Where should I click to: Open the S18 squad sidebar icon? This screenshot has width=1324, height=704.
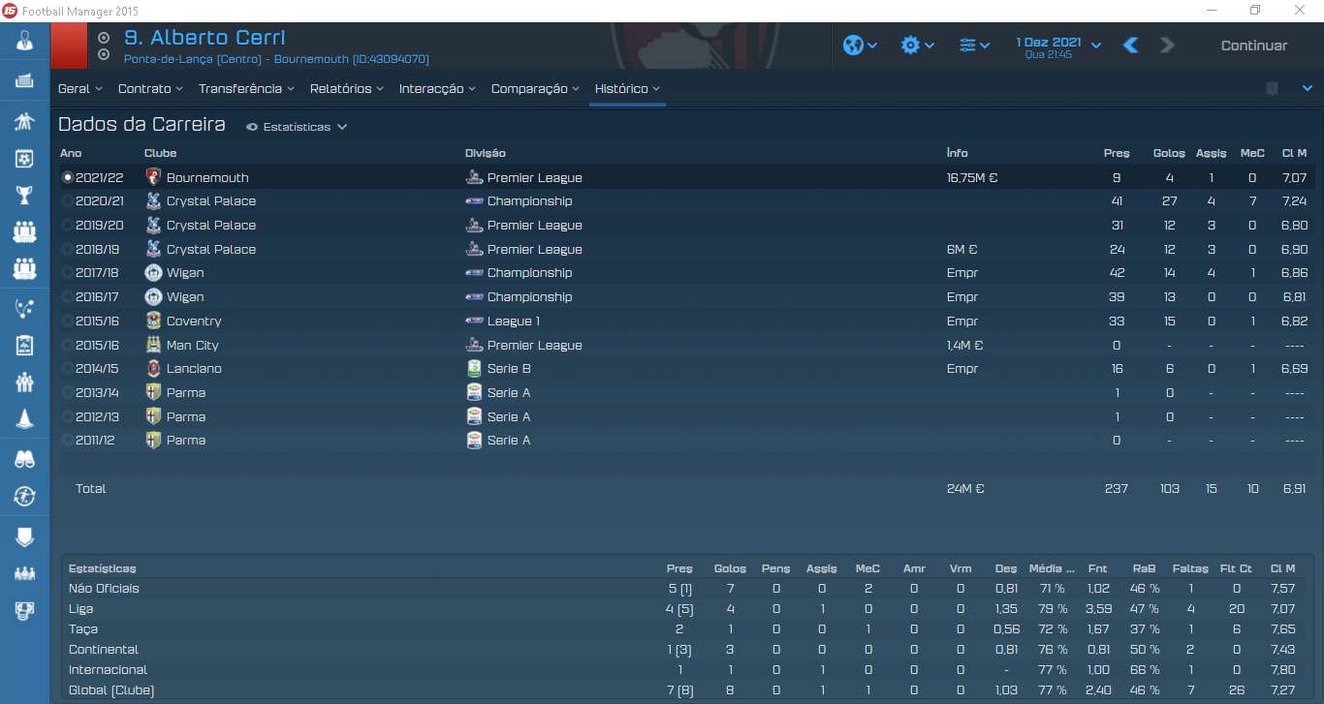[25, 268]
